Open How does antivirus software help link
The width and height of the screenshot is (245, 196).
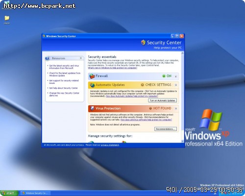(146, 120)
